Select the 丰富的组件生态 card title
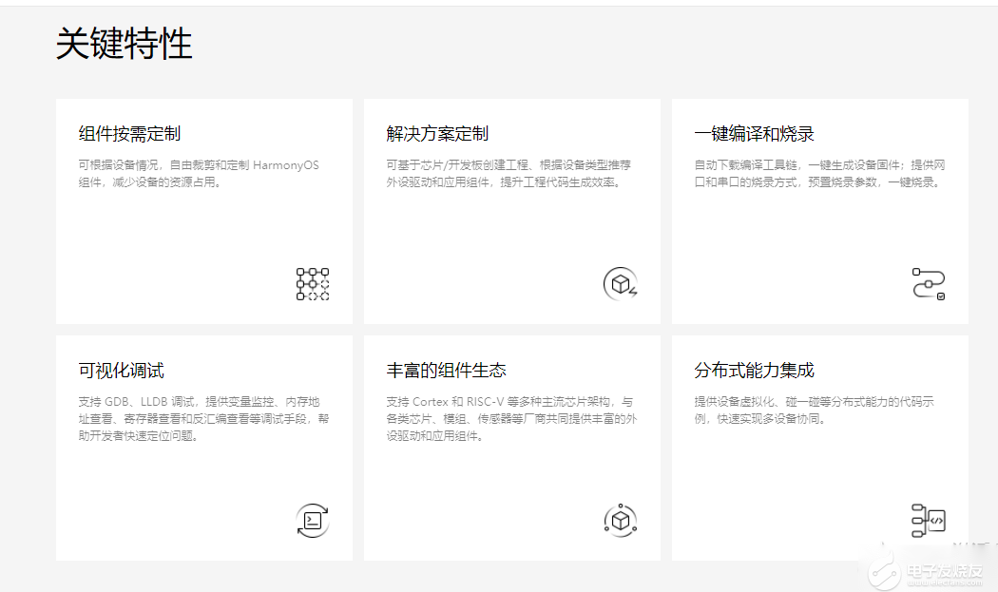This screenshot has width=998, height=592. coord(446,371)
